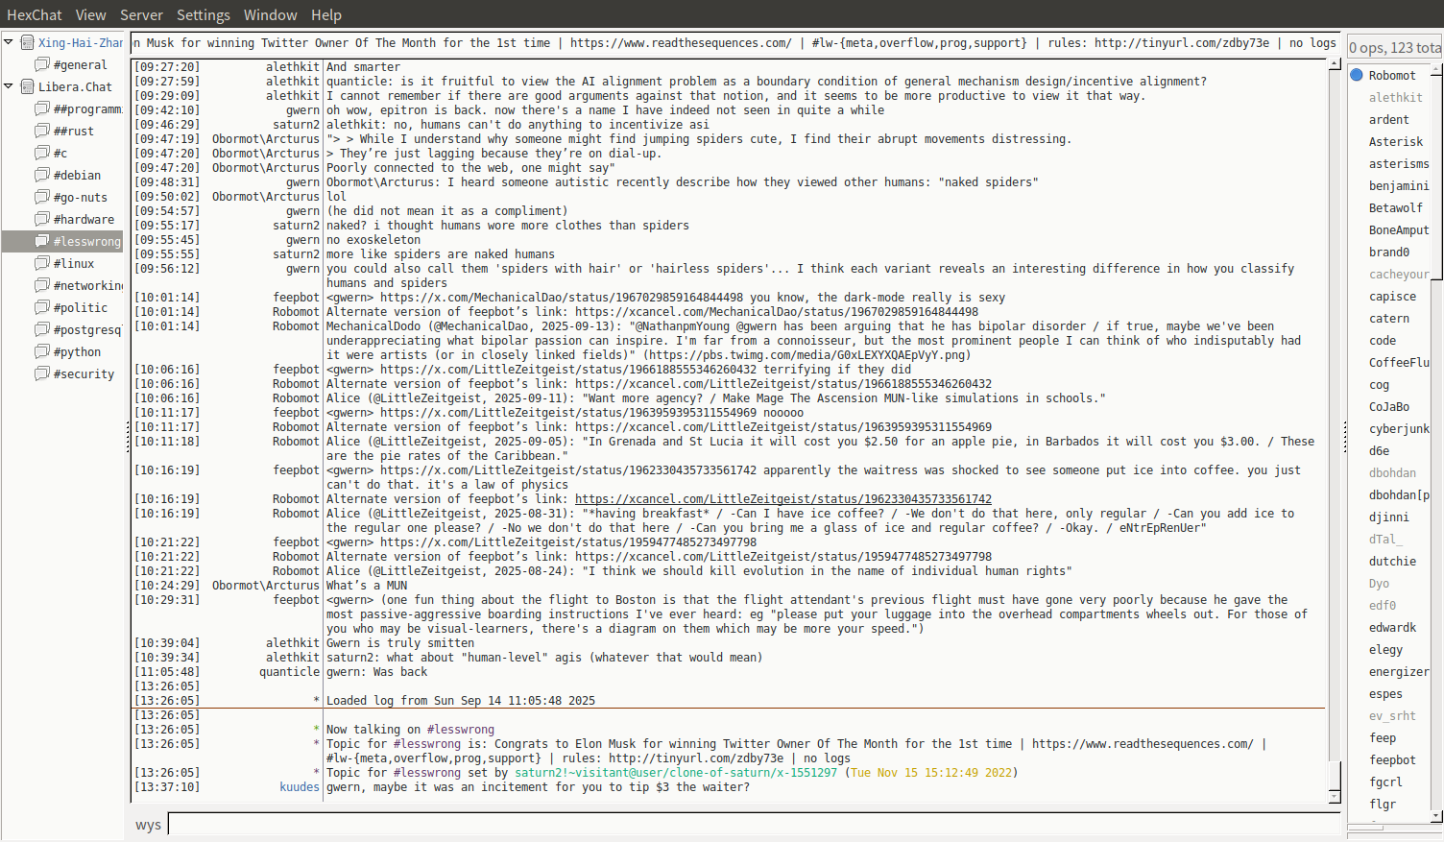Click the chat scrollbar up arrow
The width and height of the screenshot is (1444, 842).
point(1335,63)
